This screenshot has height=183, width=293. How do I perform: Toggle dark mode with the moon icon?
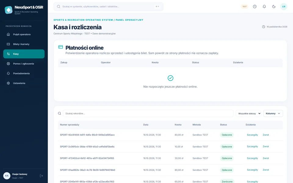[274, 6]
